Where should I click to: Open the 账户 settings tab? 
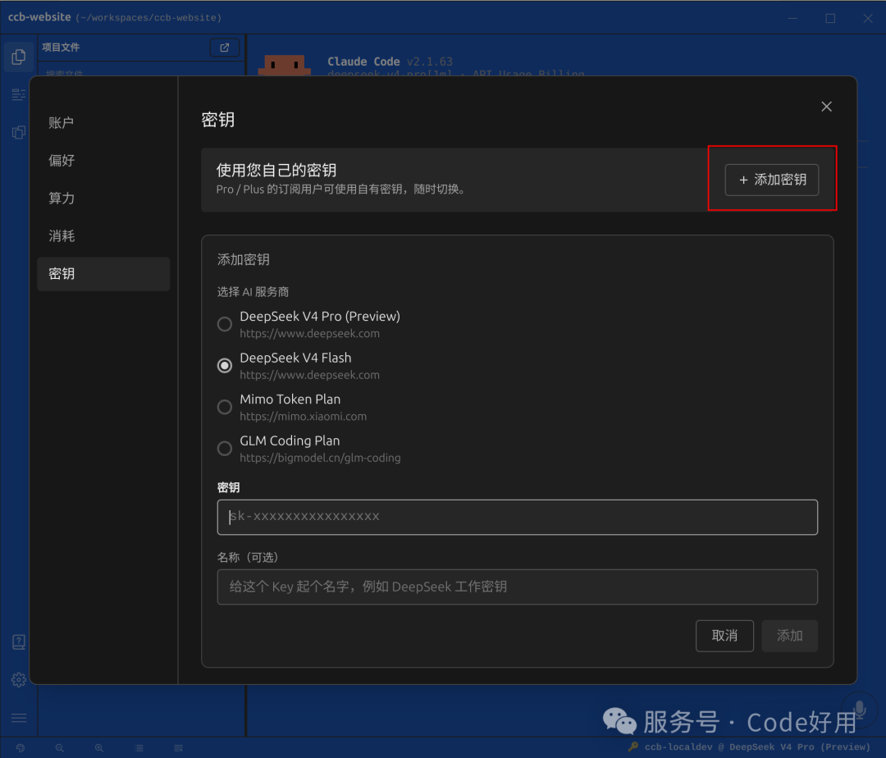click(x=103, y=123)
